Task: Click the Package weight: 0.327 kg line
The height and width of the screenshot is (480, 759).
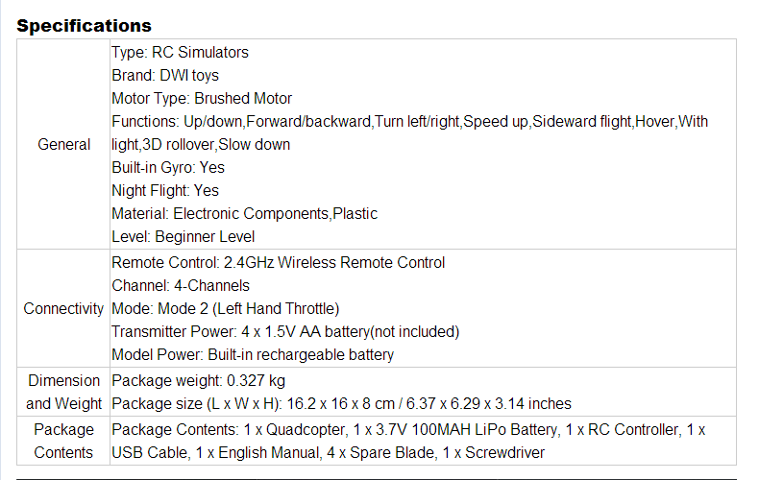Action: pyautogui.click(x=199, y=381)
